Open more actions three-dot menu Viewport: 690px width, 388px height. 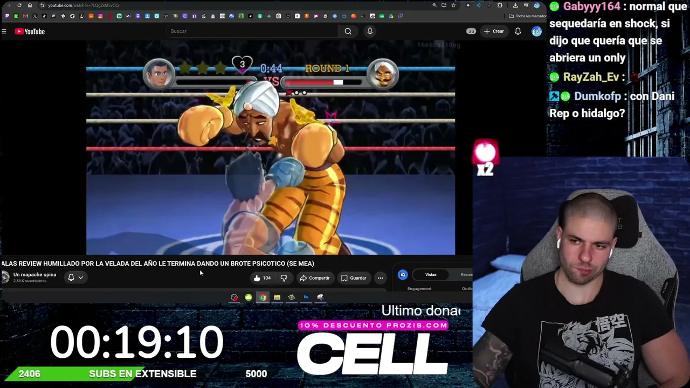(381, 278)
